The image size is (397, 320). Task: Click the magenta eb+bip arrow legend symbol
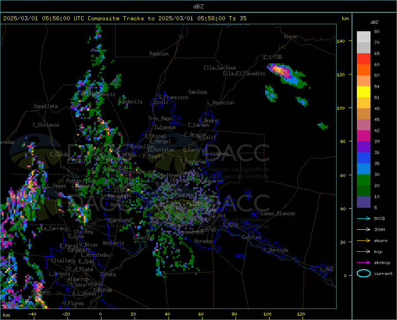[x=363, y=263]
